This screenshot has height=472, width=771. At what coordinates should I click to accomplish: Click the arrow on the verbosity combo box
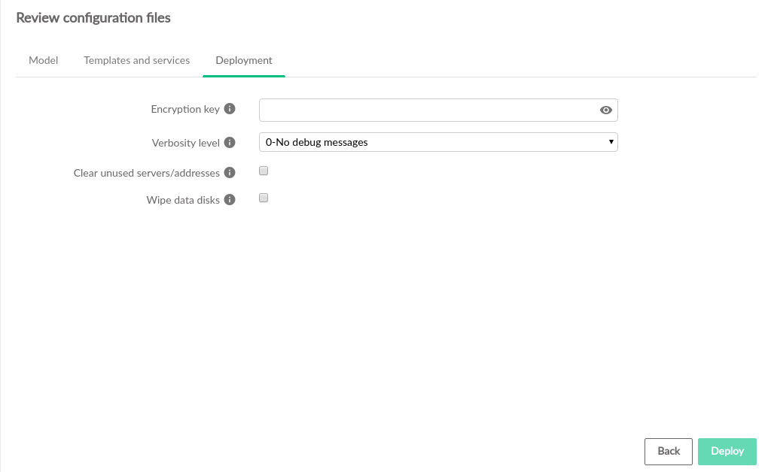coord(611,142)
